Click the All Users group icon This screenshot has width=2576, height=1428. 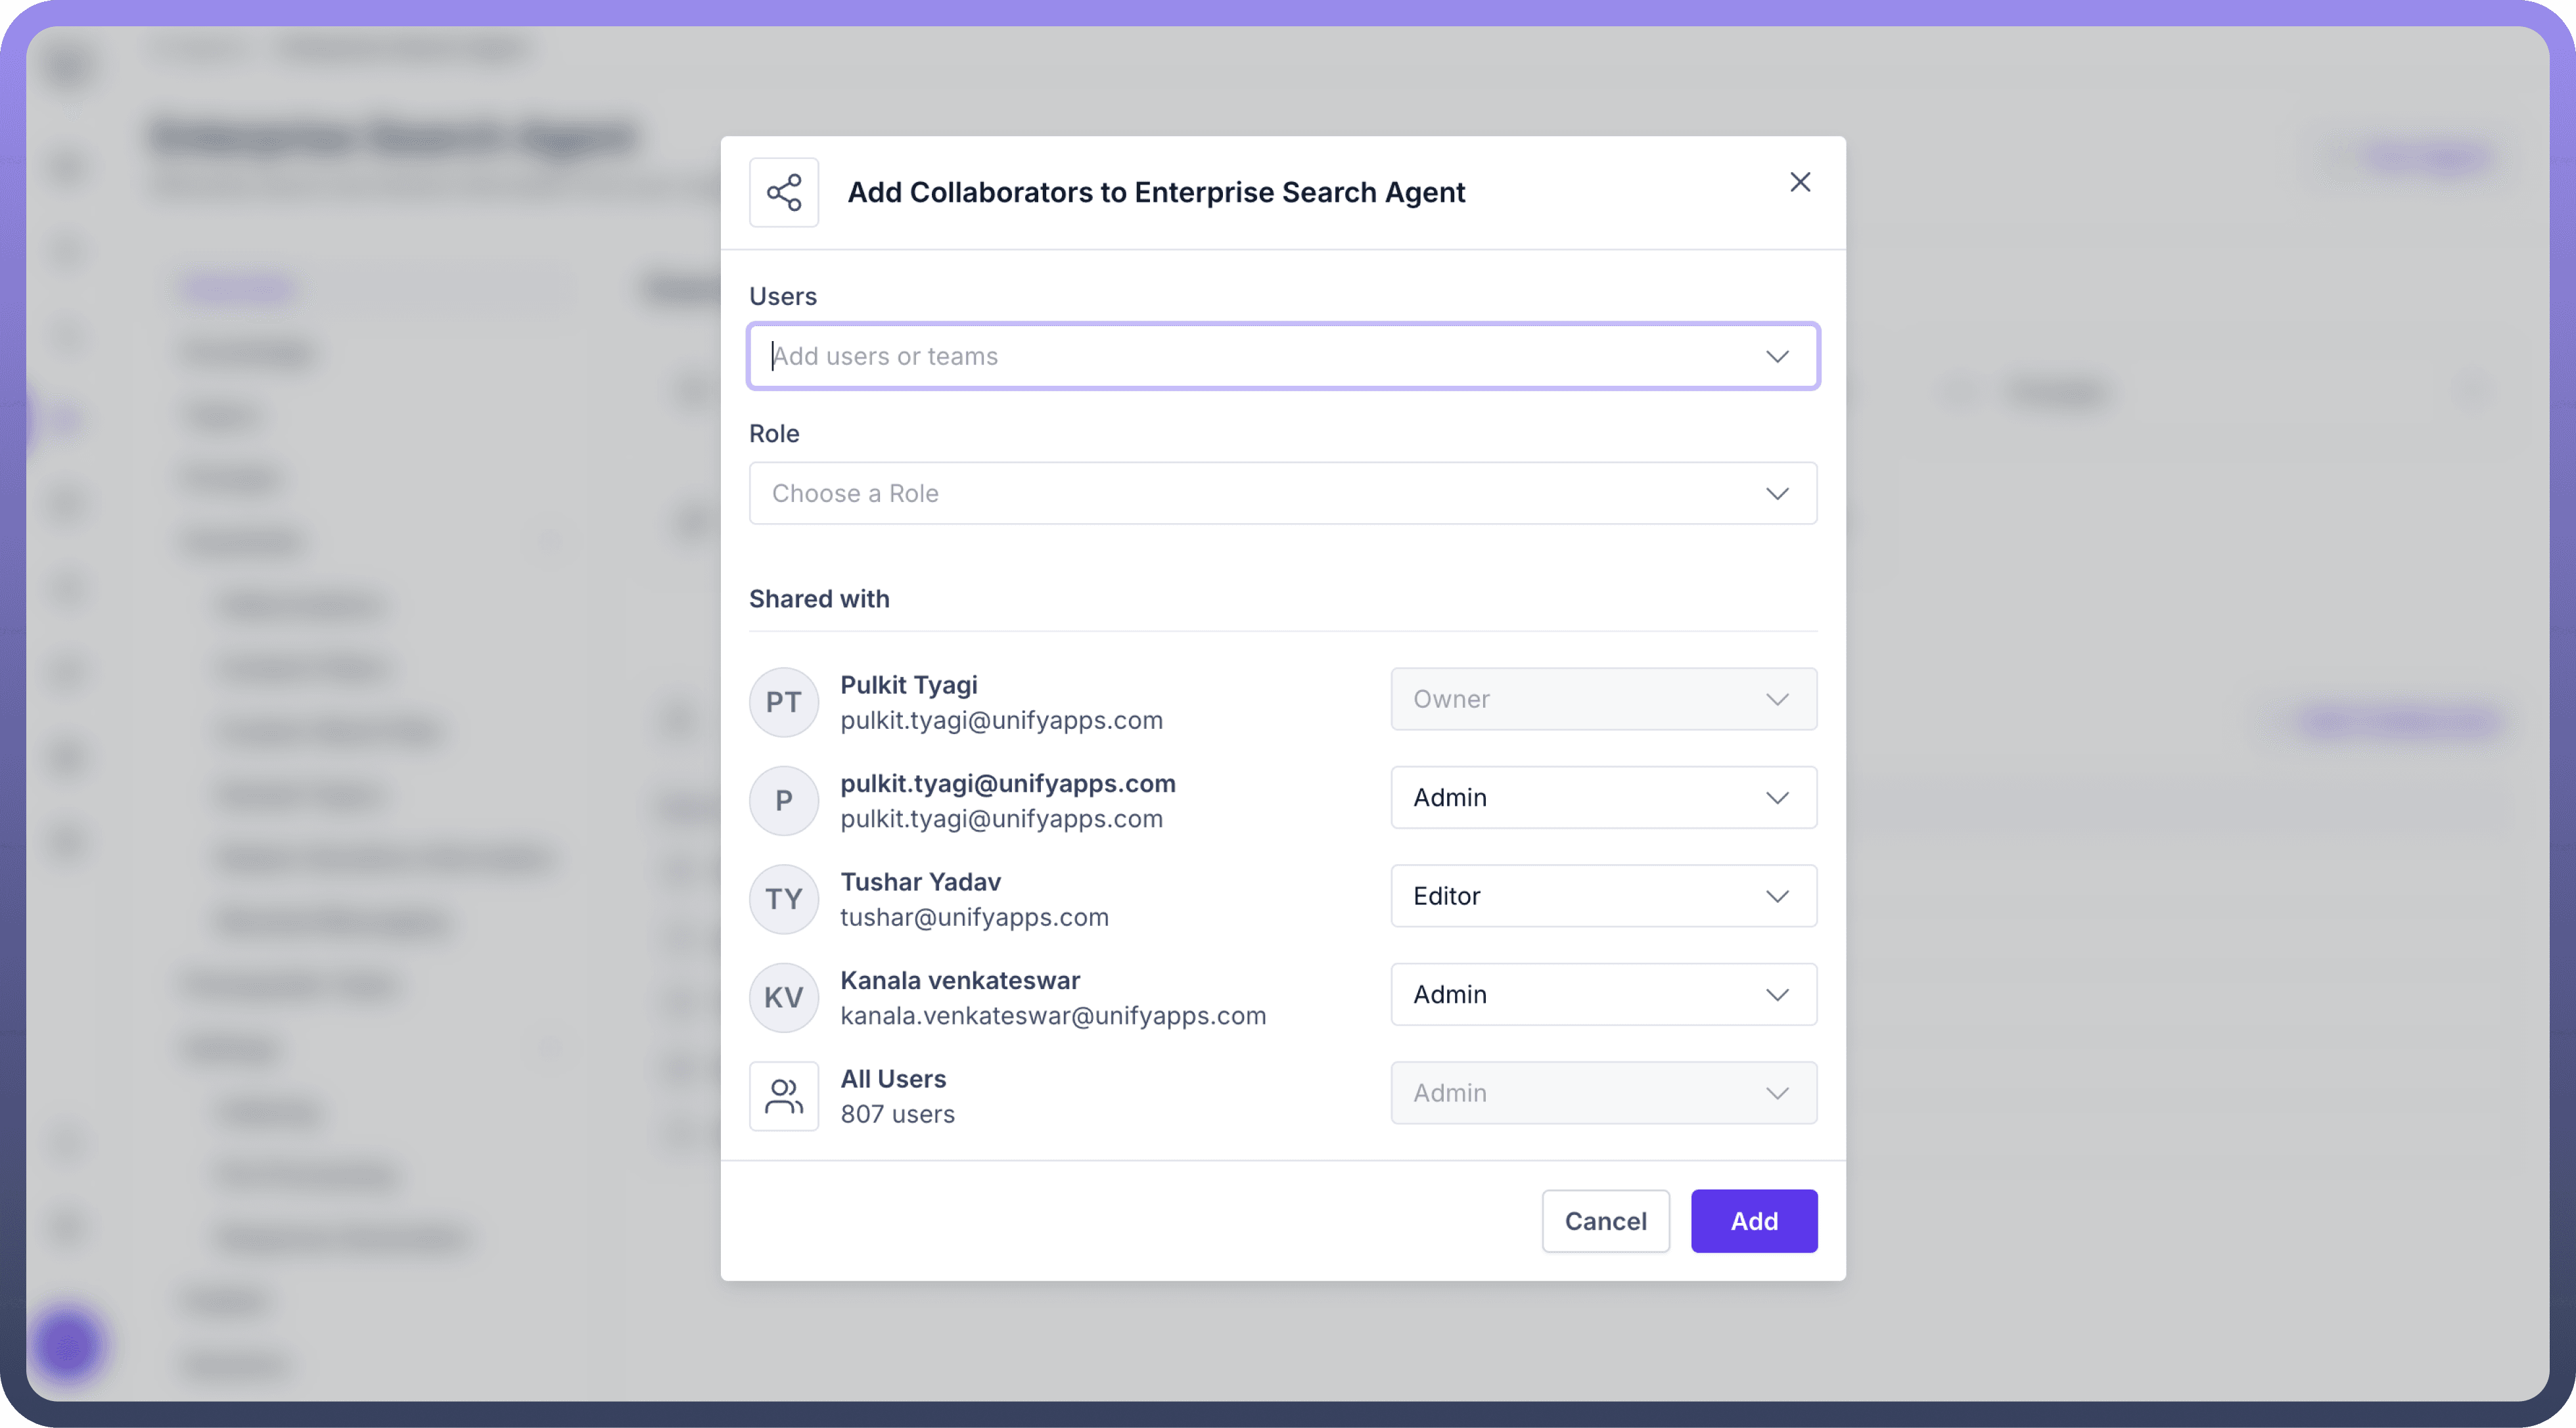coord(783,1096)
